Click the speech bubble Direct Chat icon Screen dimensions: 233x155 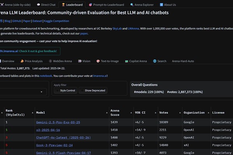[38, 5]
